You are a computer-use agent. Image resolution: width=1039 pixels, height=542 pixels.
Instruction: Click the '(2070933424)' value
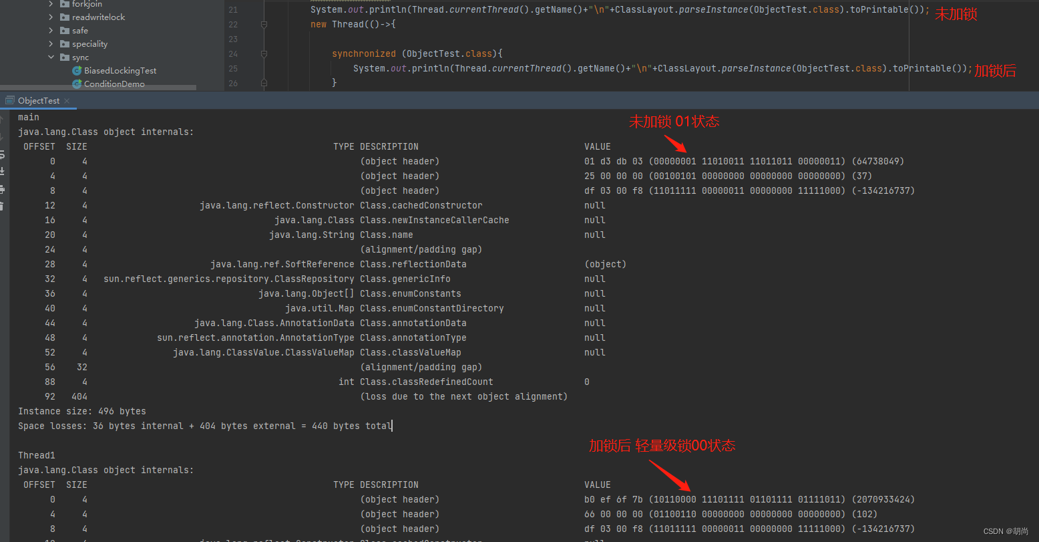click(x=883, y=499)
